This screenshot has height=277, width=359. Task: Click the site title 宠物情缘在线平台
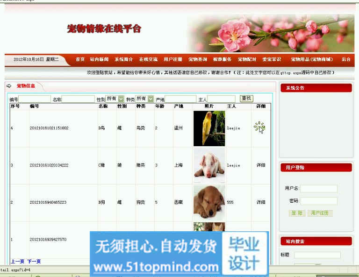pos(104,29)
